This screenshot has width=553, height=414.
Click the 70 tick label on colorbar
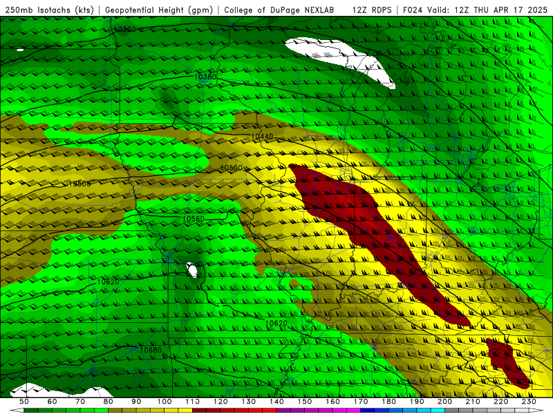[x=80, y=402]
